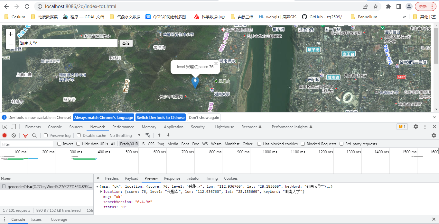Open the drawer three-dot menu
Screen dimensions: 439x224
[5, 220]
